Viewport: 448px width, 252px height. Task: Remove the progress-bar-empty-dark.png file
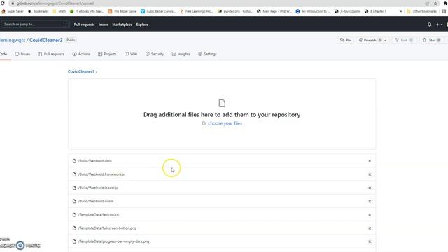pos(370,241)
